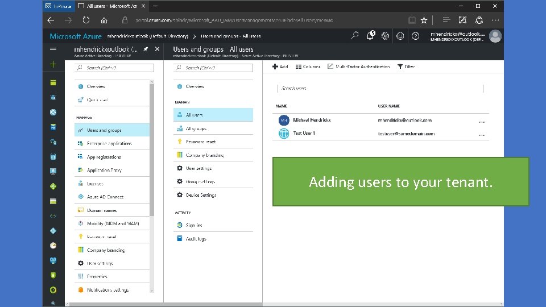Image resolution: width=546 pixels, height=307 pixels.
Task: Expand Azure hamburger sidebar menu
Action: tap(53, 49)
